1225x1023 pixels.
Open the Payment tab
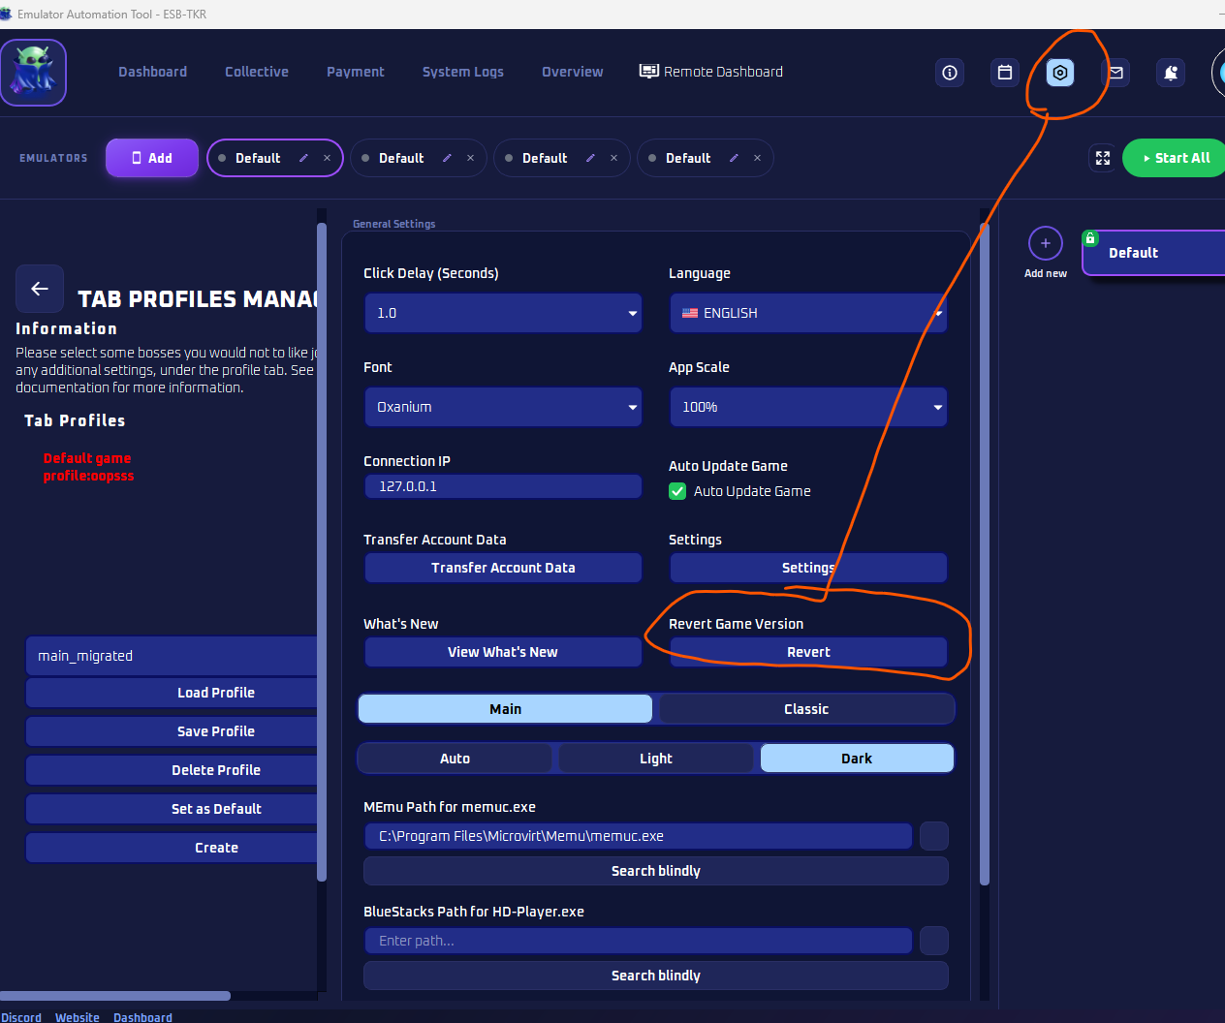[x=356, y=72]
